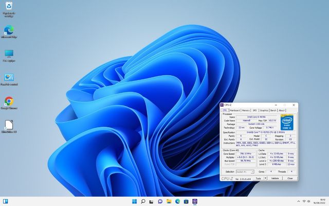
Task: Click the Level 2 "4 x 256 KBytes" value
Action: click(x=277, y=161)
